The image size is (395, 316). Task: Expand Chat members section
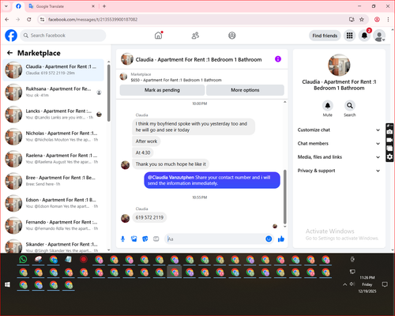pos(339,144)
